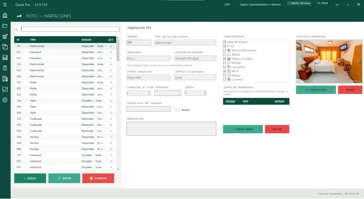364x199 pixels.
Task: Click the Observación text area
Action: pyautogui.click(x=171, y=129)
